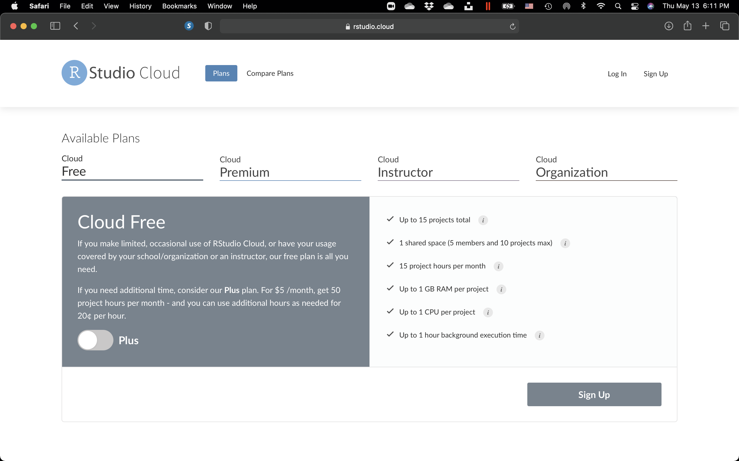The height and width of the screenshot is (461, 739).
Task: Show the tab overview
Action: click(x=725, y=26)
